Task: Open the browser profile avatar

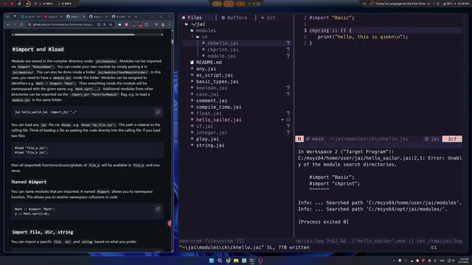Action: click(163, 24)
